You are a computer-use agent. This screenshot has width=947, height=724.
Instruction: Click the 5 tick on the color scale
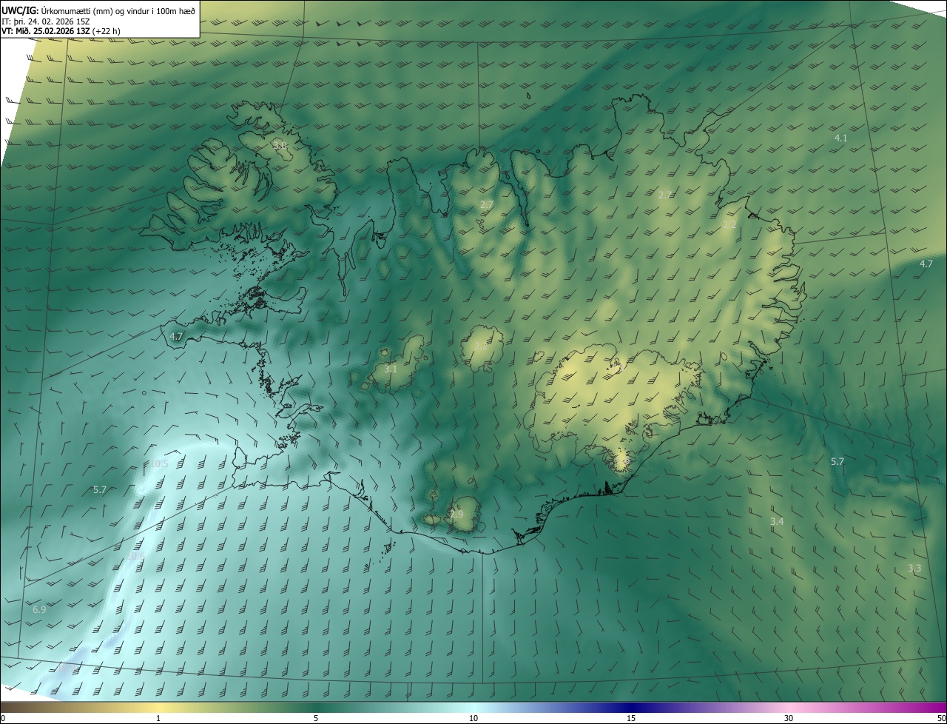coord(316,718)
